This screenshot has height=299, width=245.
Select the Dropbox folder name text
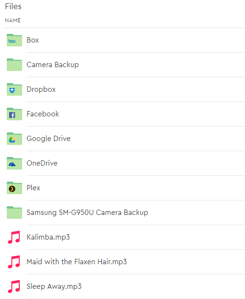[41, 89]
